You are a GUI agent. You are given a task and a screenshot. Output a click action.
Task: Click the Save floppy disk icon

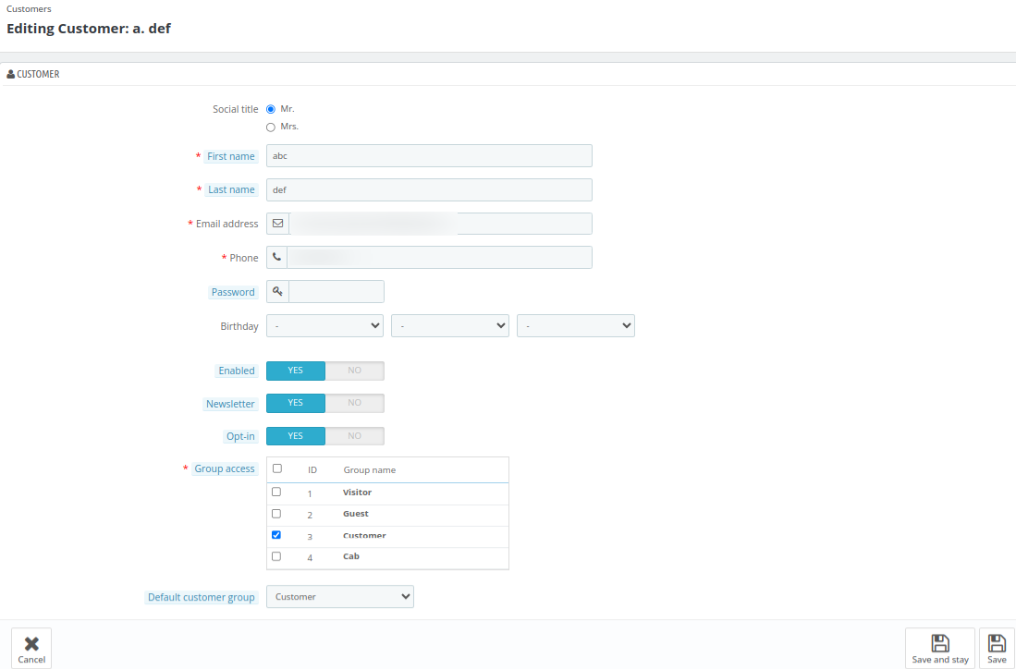click(x=997, y=643)
